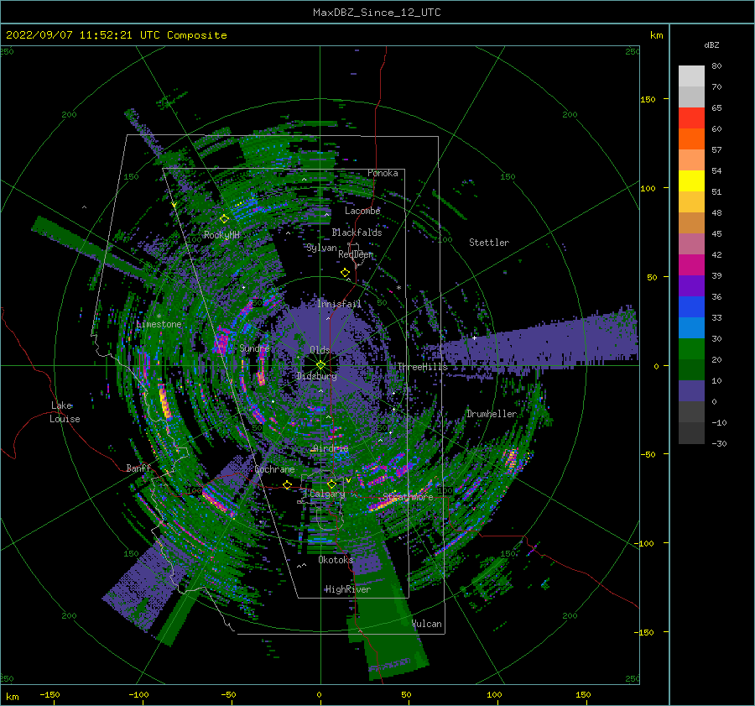Click the Vulcan label
This screenshot has width=755, height=706.
[427, 624]
